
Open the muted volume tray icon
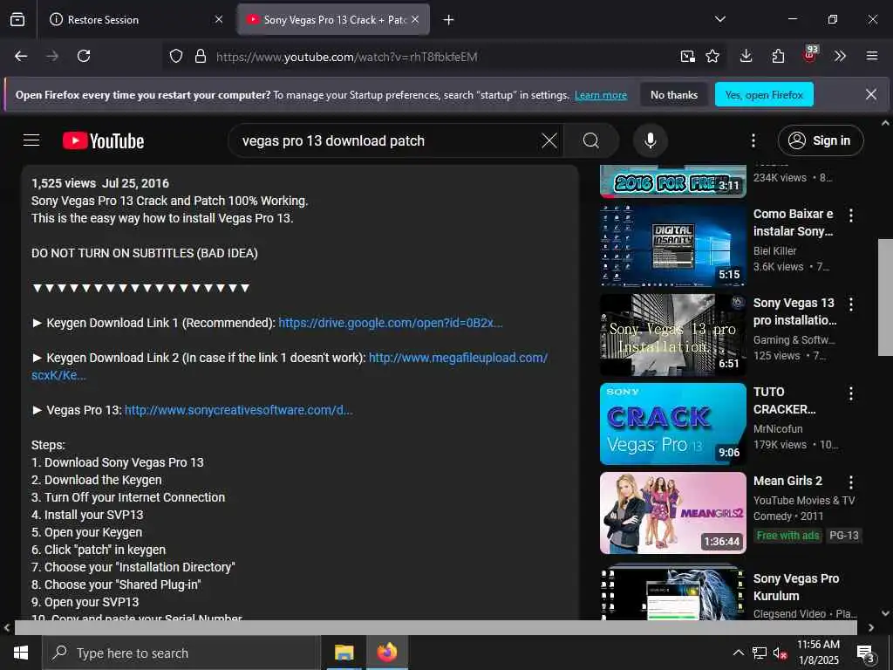point(780,653)
